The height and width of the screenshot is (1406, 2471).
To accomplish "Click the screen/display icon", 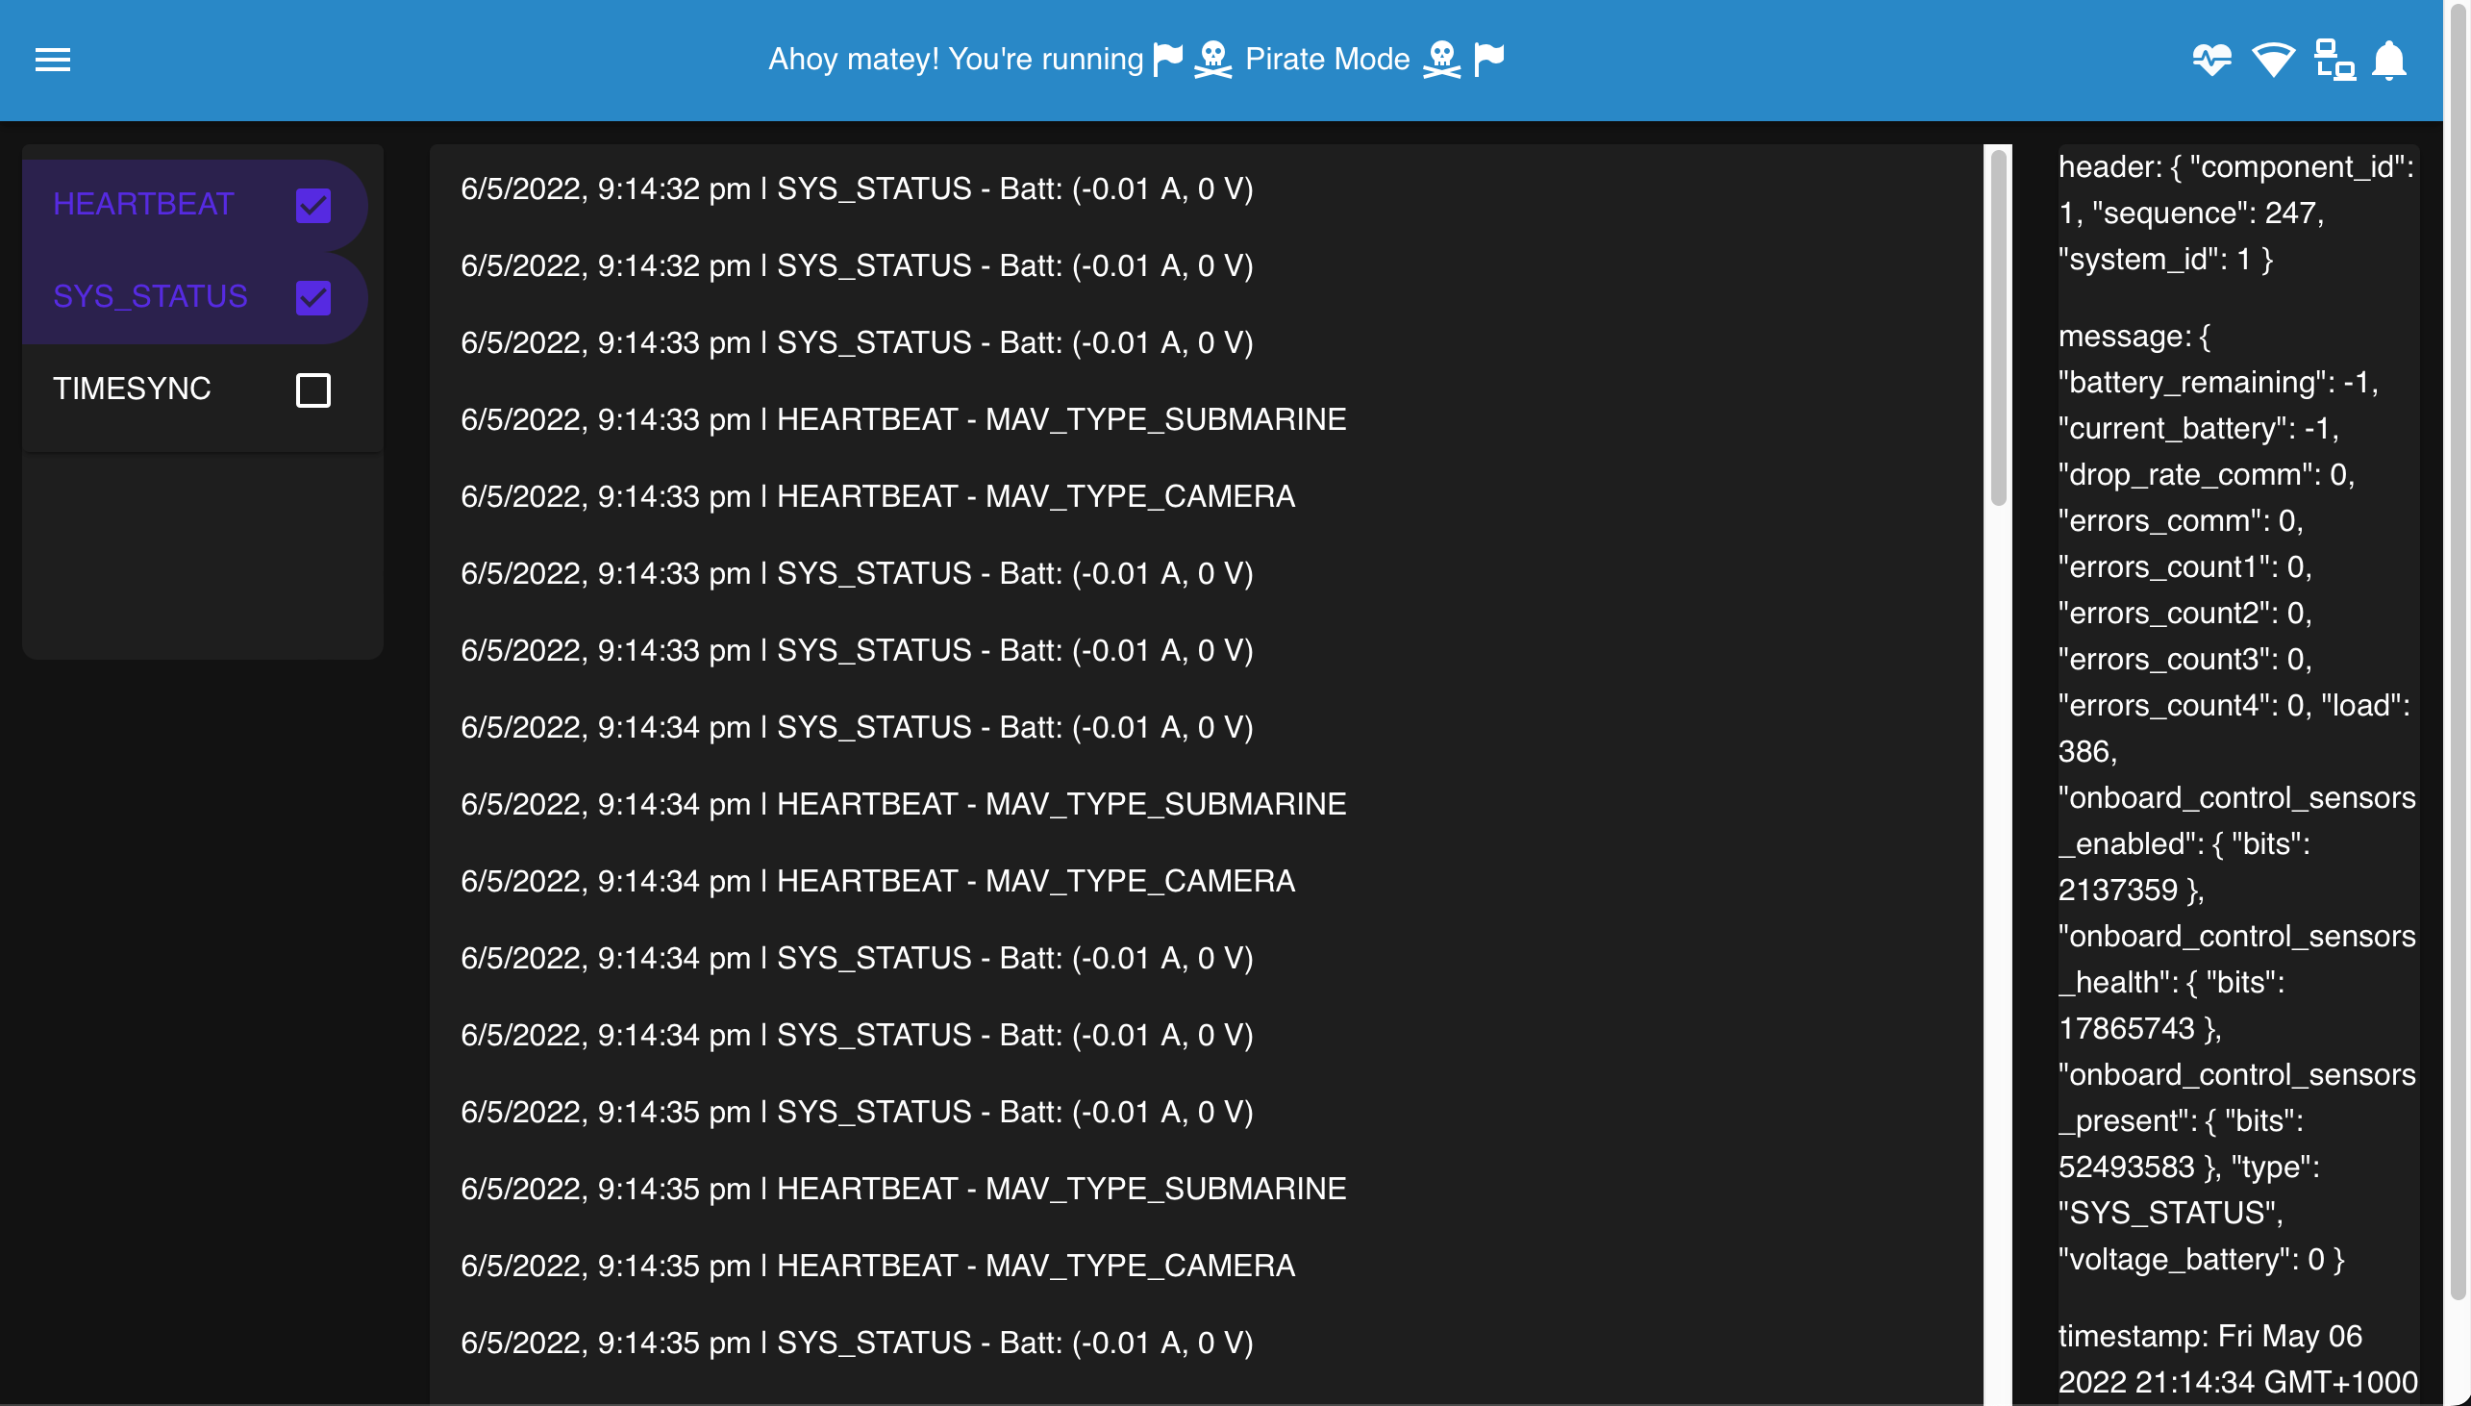I will (x=2334, y=60).
